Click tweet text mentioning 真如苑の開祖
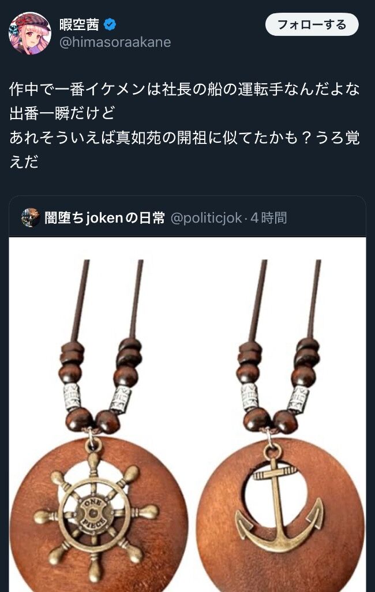The height and width of the screenshot is (592, 375). [x=185, y=138]
